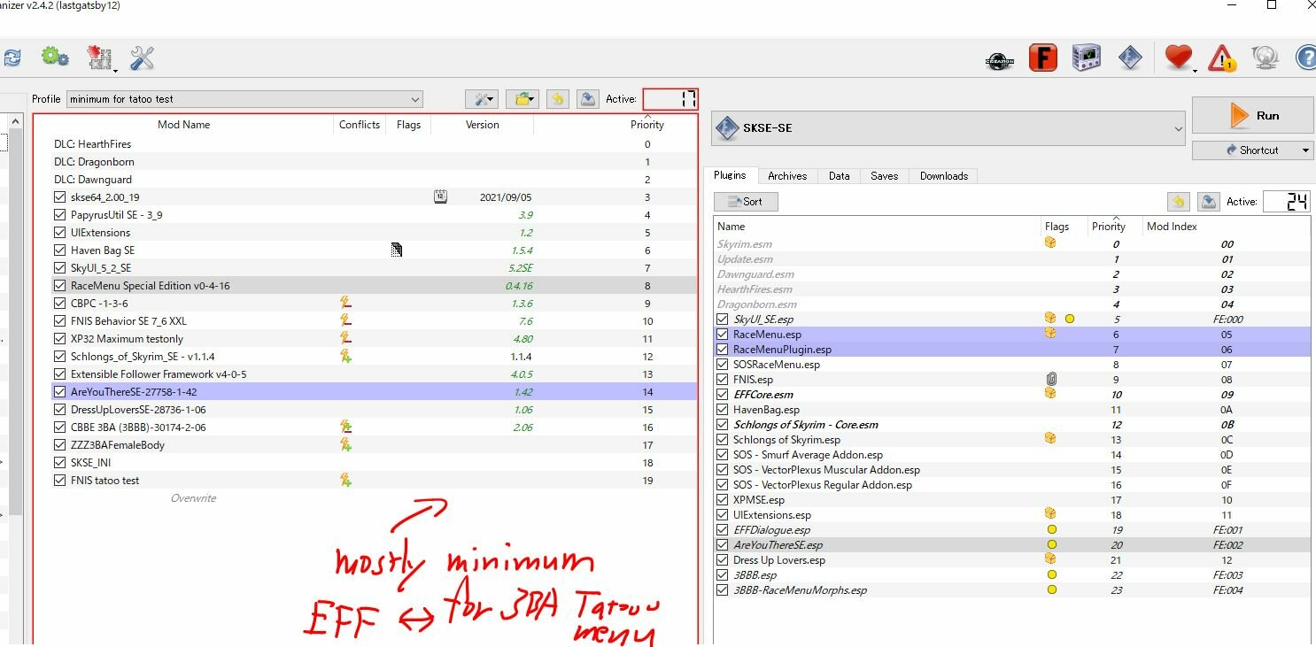Uncheck the RaceMenu.esp plugin checkbox
The height and width of the screenshot is (647, 1316).
[723, 335]
